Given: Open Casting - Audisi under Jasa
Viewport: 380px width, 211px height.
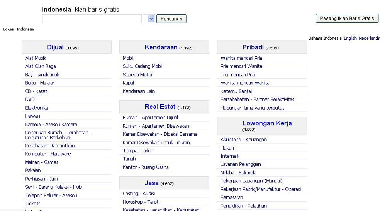Looking at the screenshot, I should (x=139, y=193).
